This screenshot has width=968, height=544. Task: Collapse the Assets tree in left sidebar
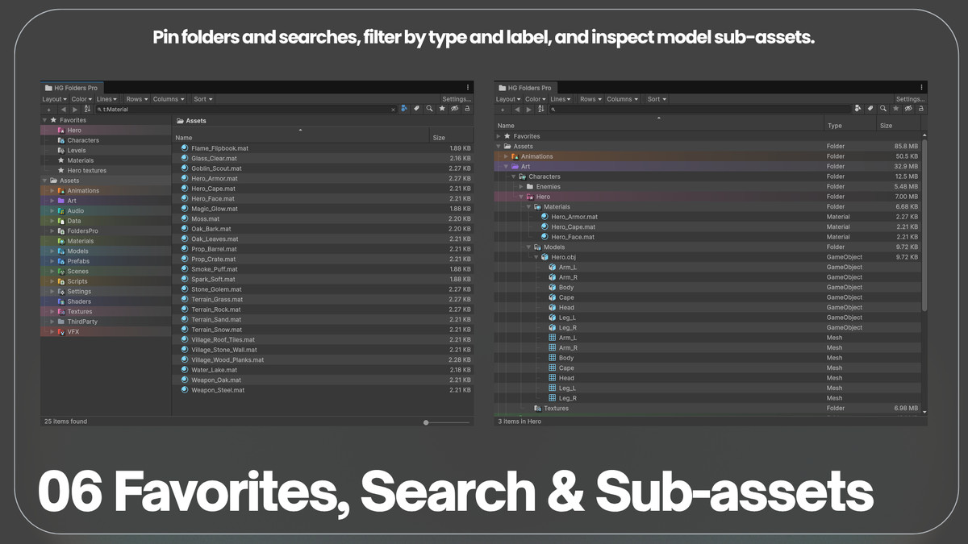click(45, 181)
